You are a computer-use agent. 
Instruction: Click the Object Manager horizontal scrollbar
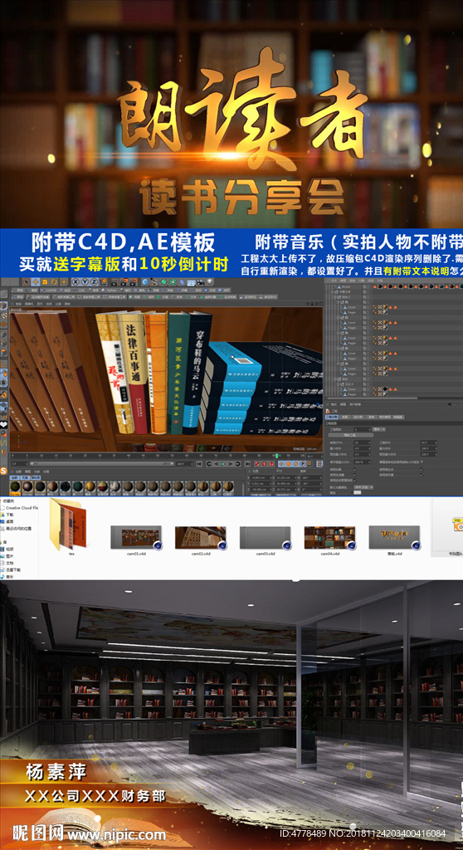coord(373,398)
